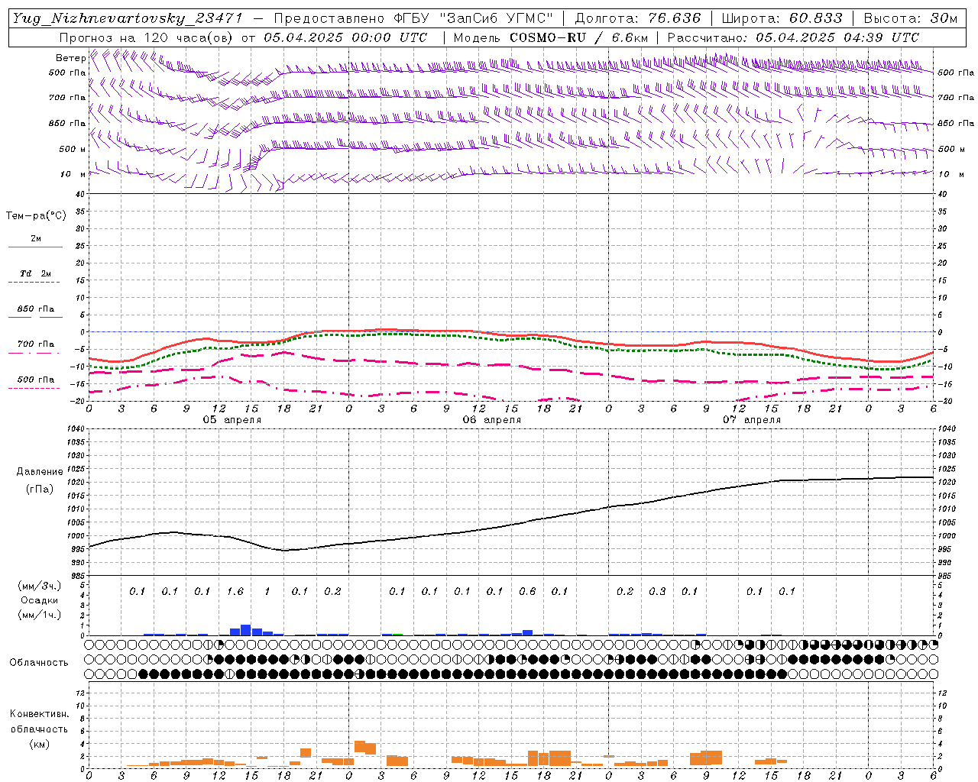Click the Долгота: 76.636 header value
This screenshot has width=978, height=782.
tap(637, 18)
